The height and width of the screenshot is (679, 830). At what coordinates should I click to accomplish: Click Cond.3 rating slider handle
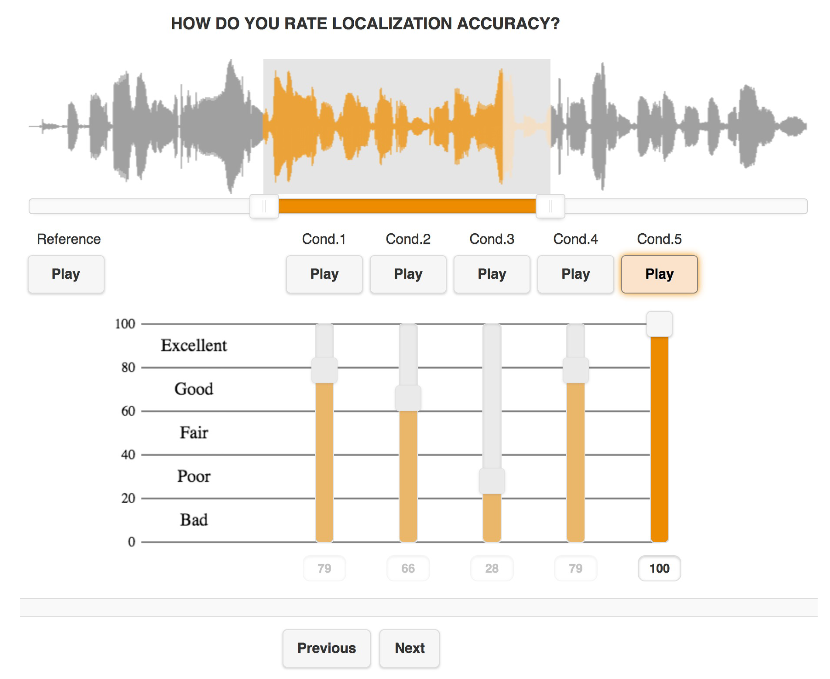coord(492,481)
